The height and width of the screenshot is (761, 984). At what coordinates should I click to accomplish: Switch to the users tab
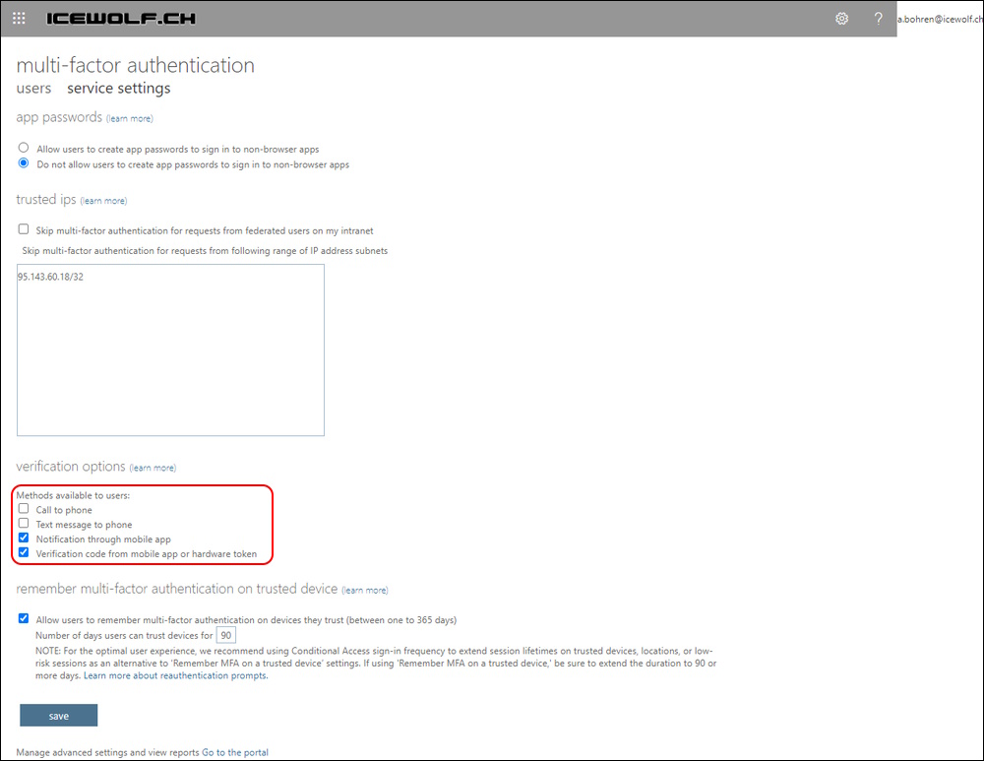33,88
